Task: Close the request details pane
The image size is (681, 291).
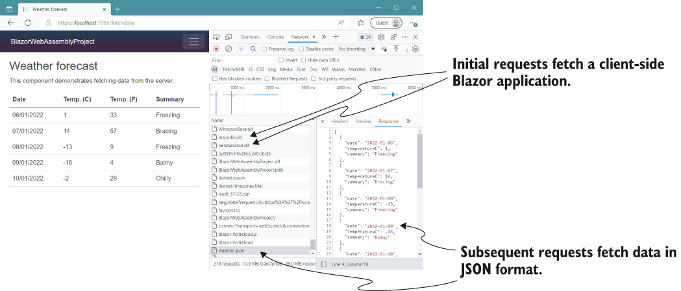Action: 322,121
